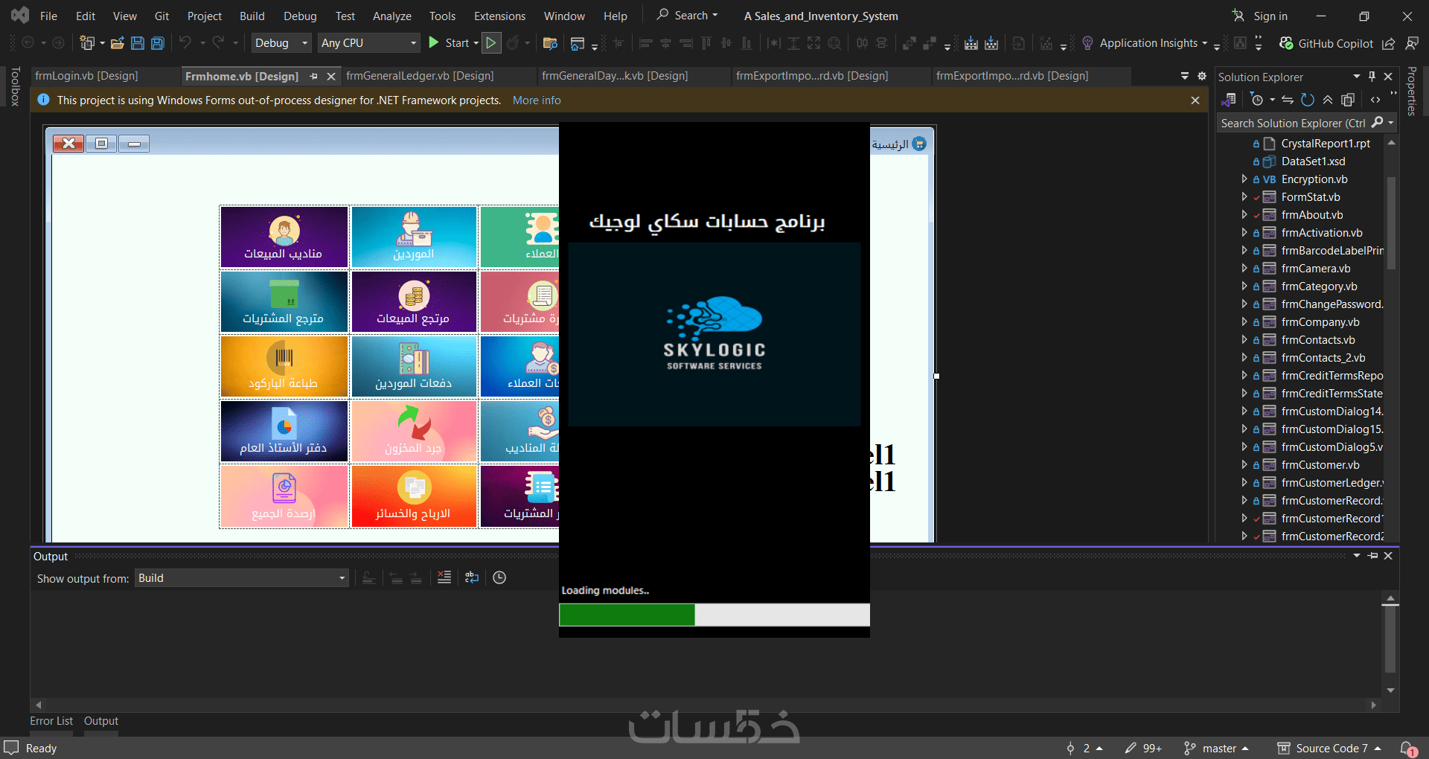Clear all text in Output panel
The width and height of the screenshot is (1429, 759).
[444, 577]
